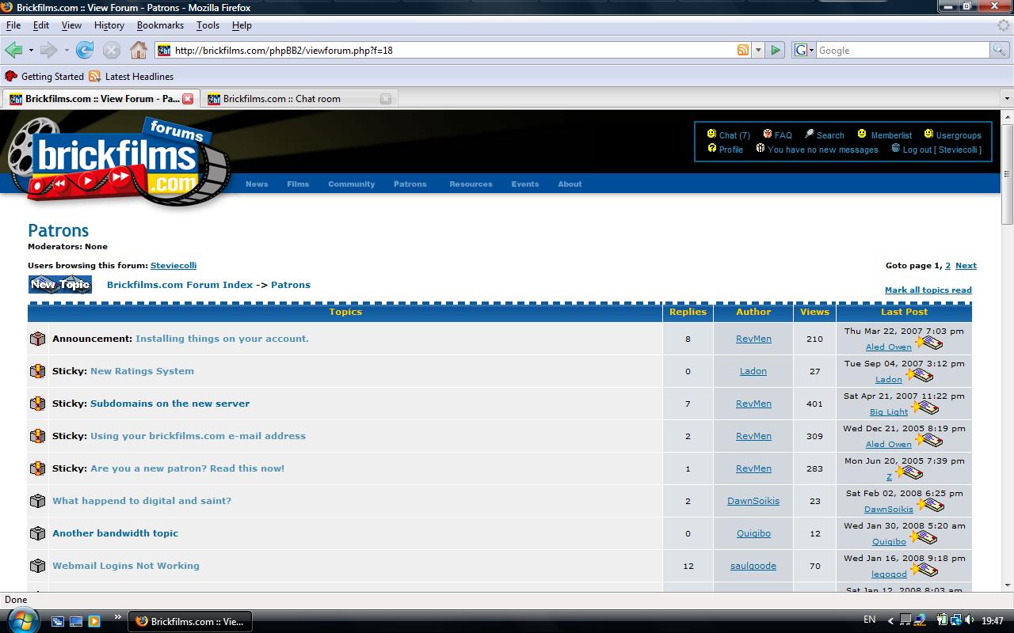Screen dimensions: 1014x633
Task: Click the Home button in the browser toolbar
Action: coord(139,50)
